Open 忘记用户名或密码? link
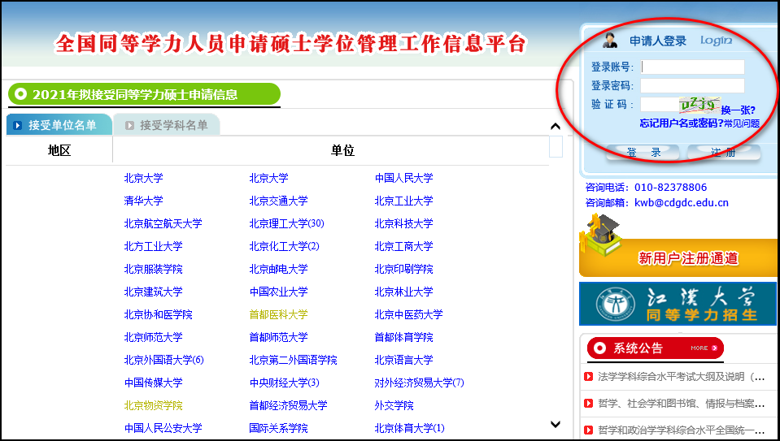Viewport: 780px width, 441px height. [x=681, y=123]
